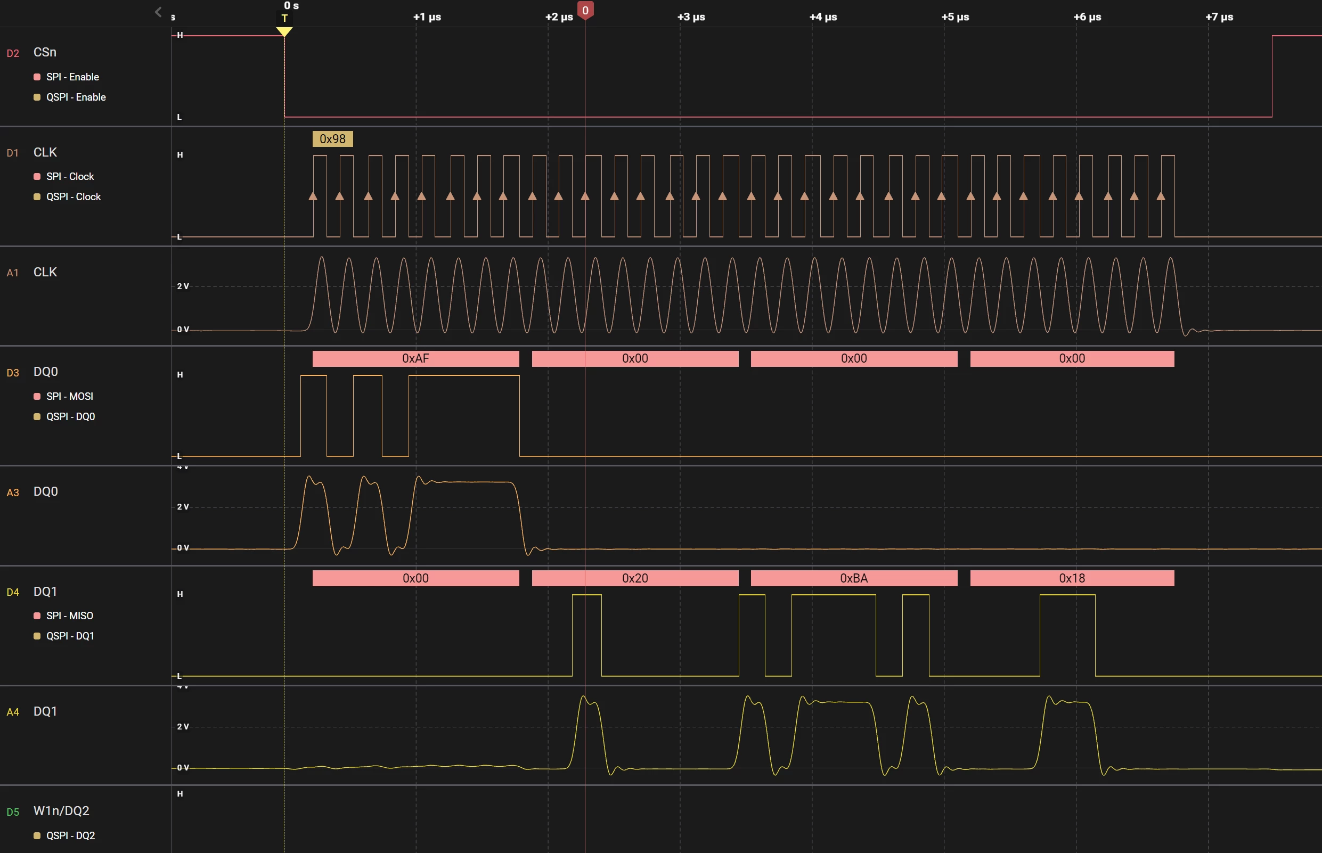Click the red 0 timing marker

[x=585, y=11]
